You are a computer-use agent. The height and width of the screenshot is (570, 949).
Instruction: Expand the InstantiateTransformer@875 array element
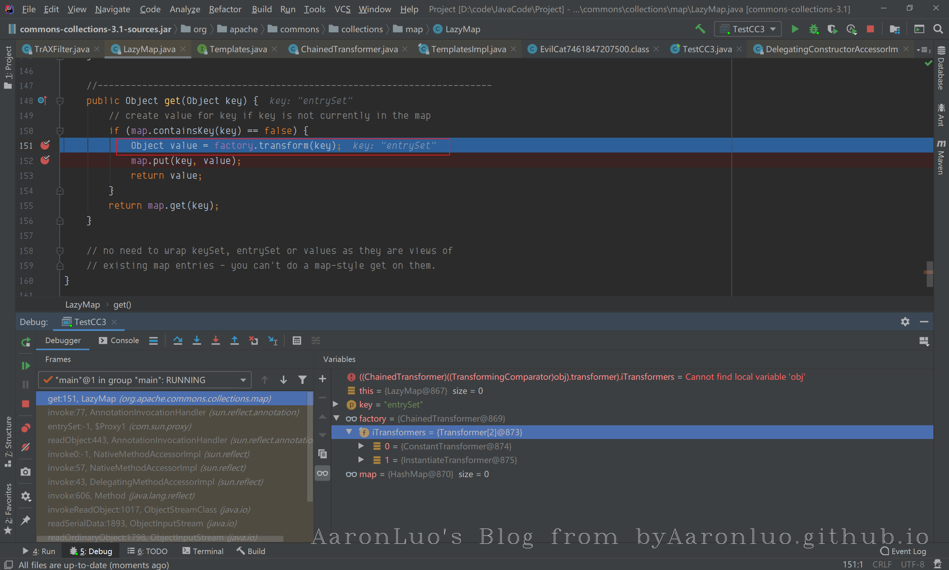(x=361, y=459)
